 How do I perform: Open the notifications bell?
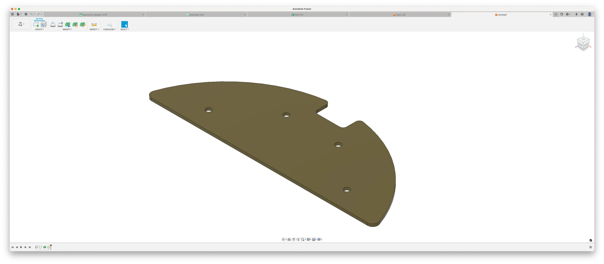click(x=576, y=14)
